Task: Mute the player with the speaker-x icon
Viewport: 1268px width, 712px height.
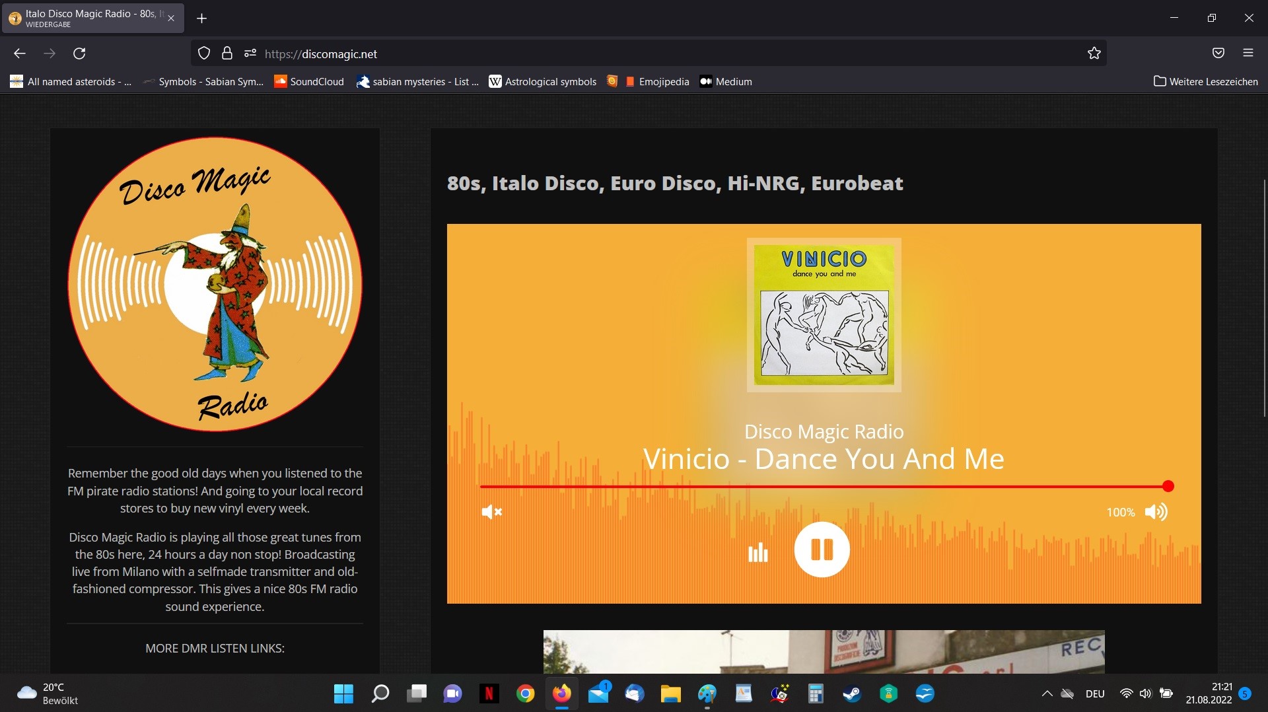Action: click(491, 512)
